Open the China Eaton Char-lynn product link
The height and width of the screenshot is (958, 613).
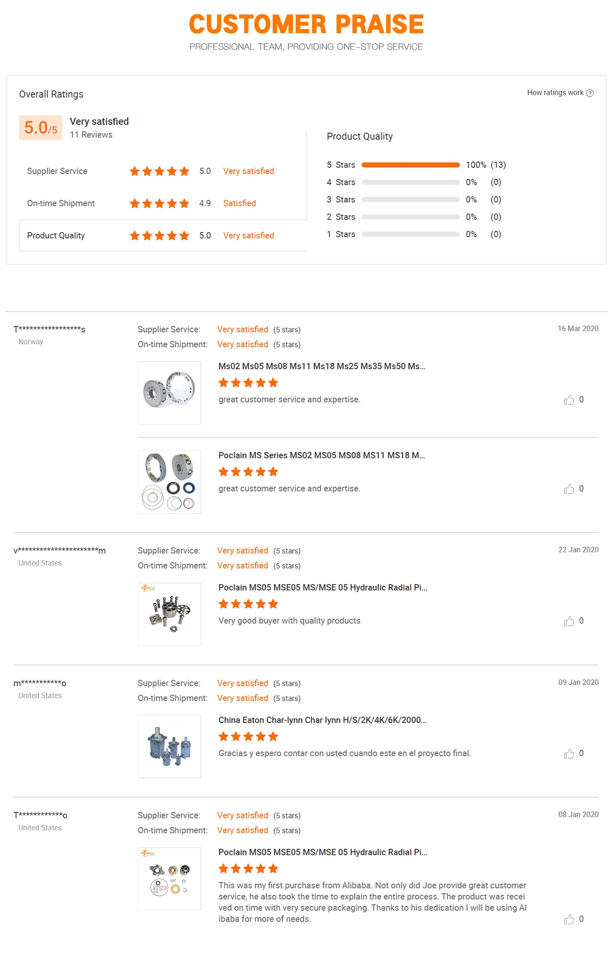tap(322, 720)
